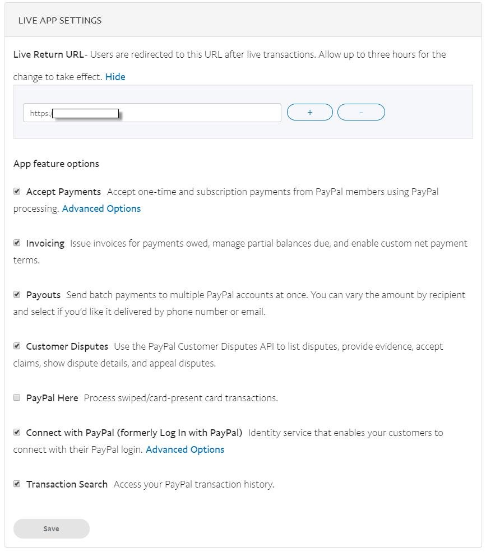Click the plus button to add return URL
Image resolution: width=486 pixels, height=552 pixels.
pos(309,112)
